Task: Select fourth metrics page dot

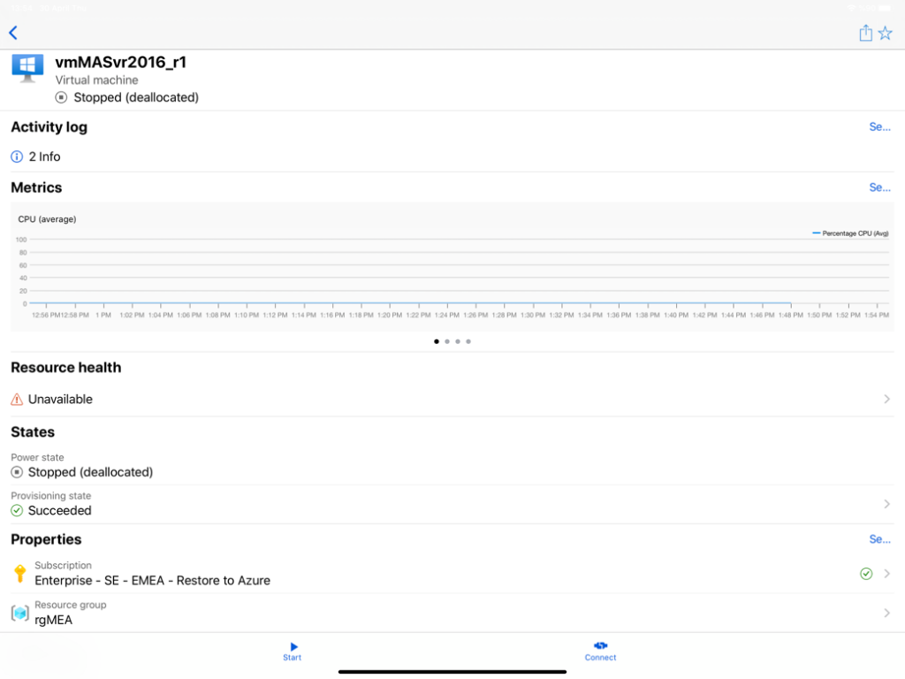Action: coord(468,341)
